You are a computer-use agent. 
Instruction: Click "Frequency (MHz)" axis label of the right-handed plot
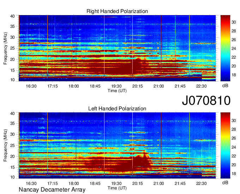6,48
